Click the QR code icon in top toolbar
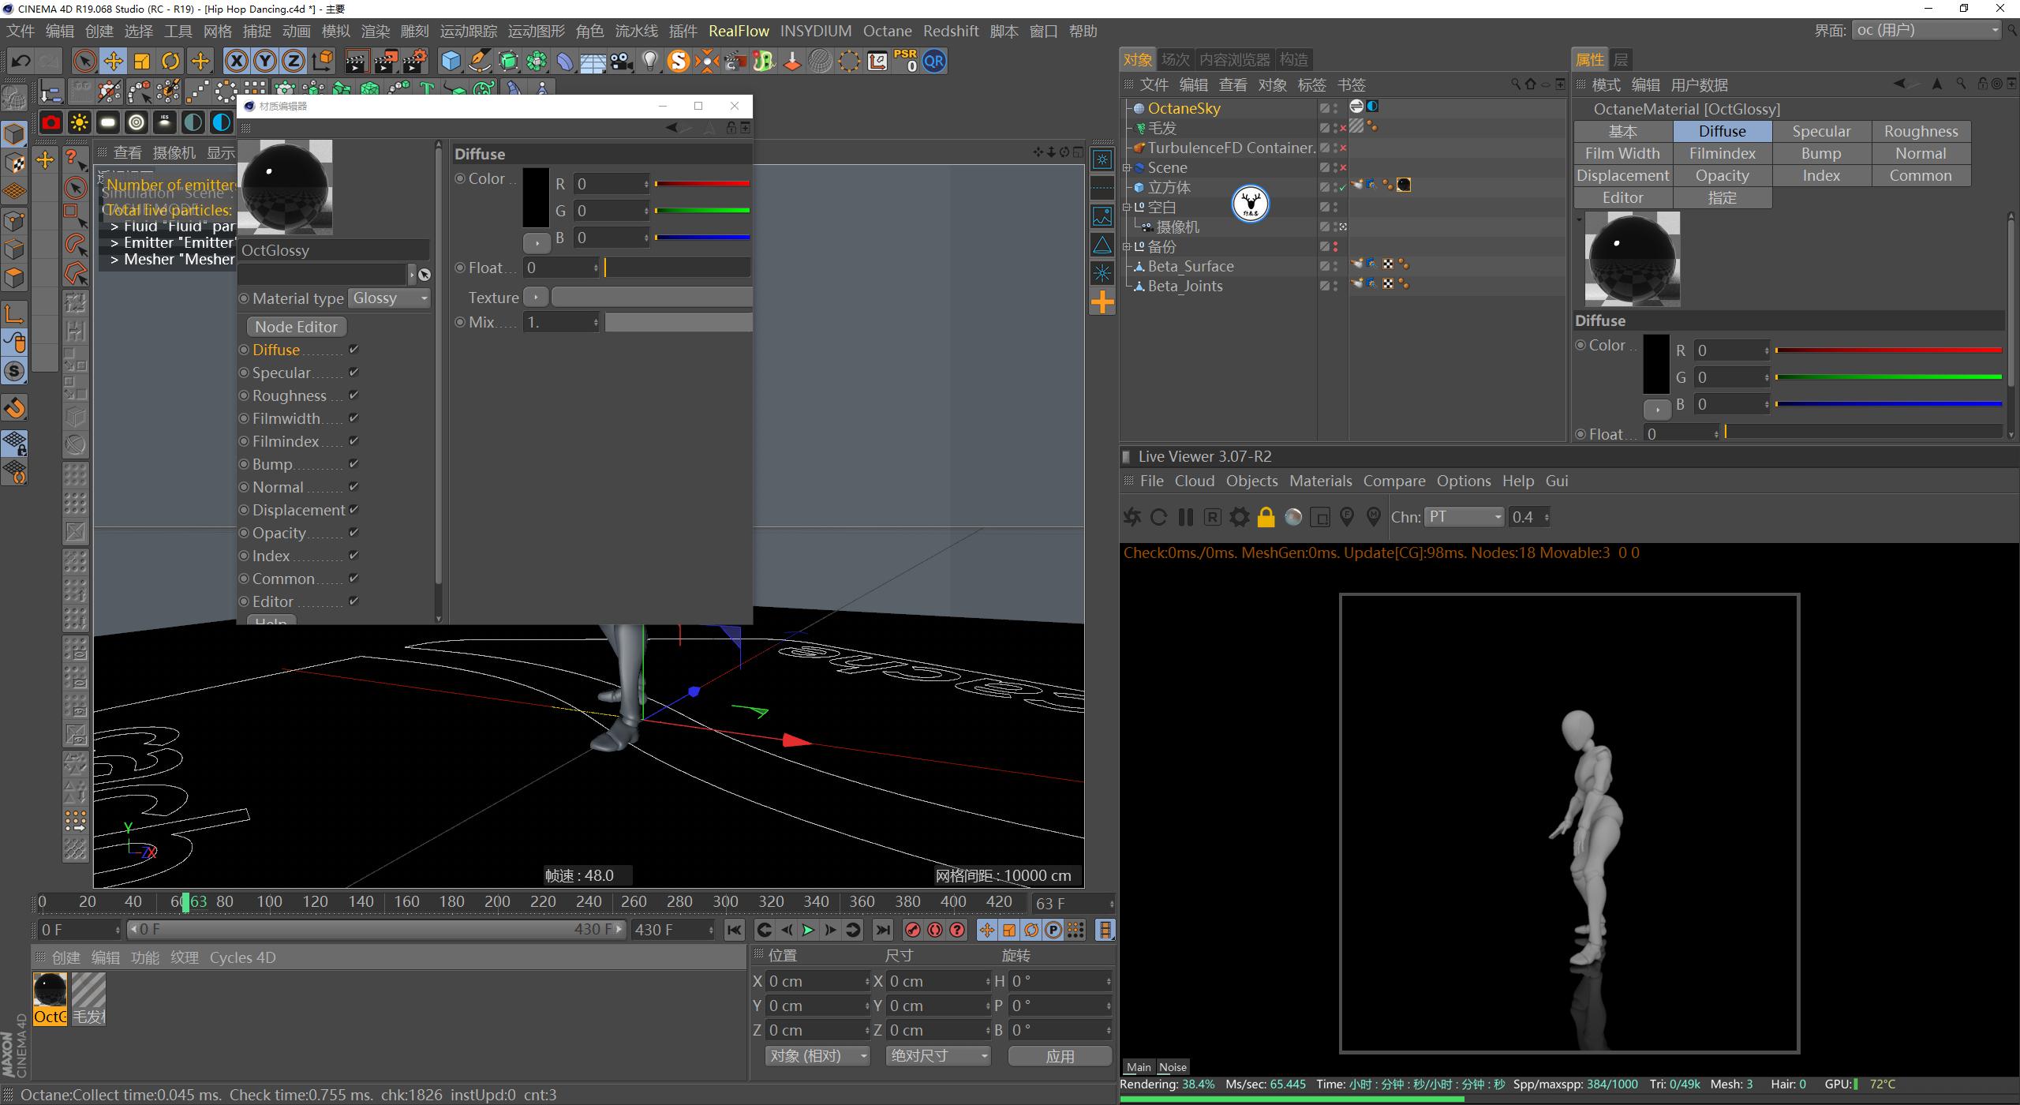The height and width of the screenshot is (1105, 2020). pos(933,61)
